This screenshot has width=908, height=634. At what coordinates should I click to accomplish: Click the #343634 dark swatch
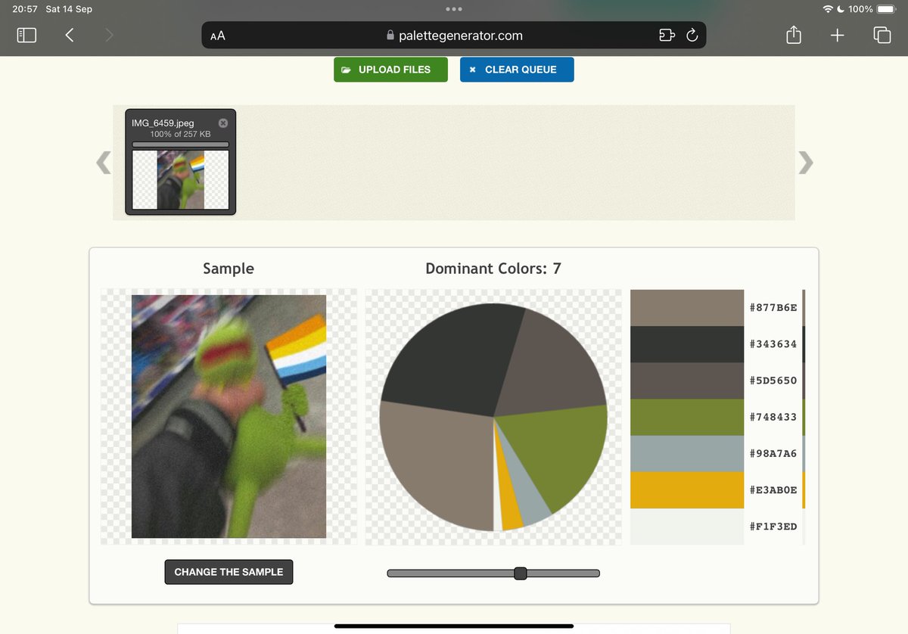click(687, 344)
